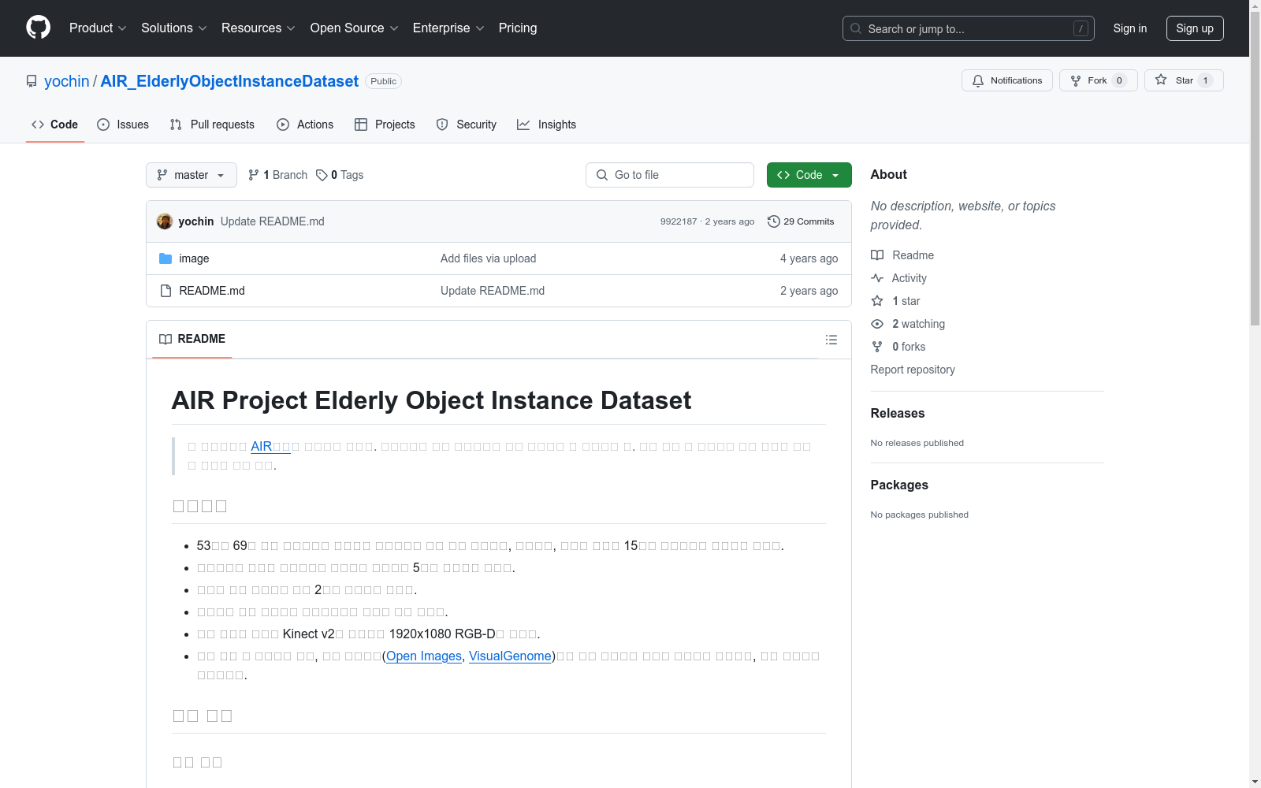Click the tag icon beside 0 Tags

tap(322, 175)
